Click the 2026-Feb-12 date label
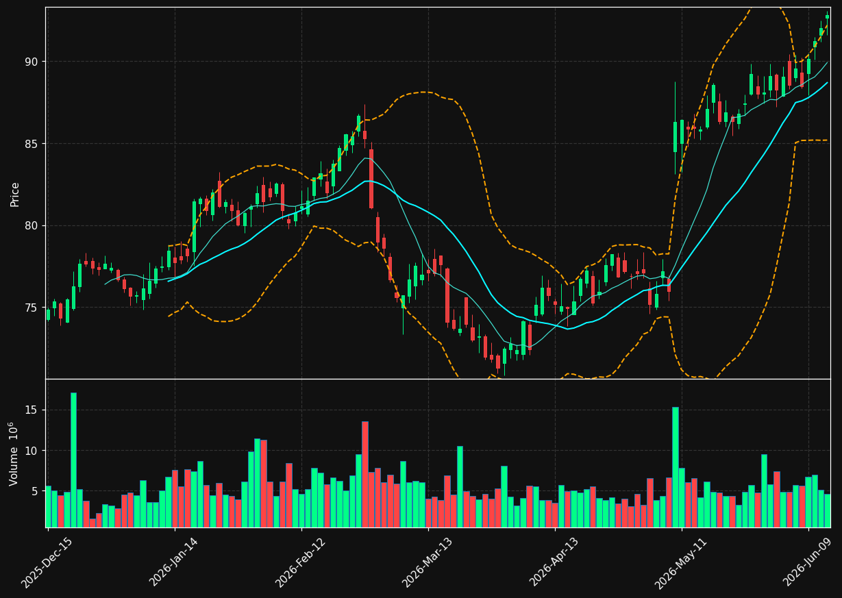 [x=301, y=563]
